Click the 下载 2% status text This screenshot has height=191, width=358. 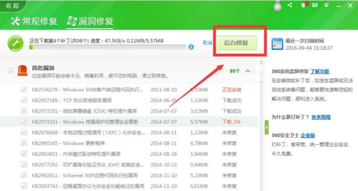point(231,122)
